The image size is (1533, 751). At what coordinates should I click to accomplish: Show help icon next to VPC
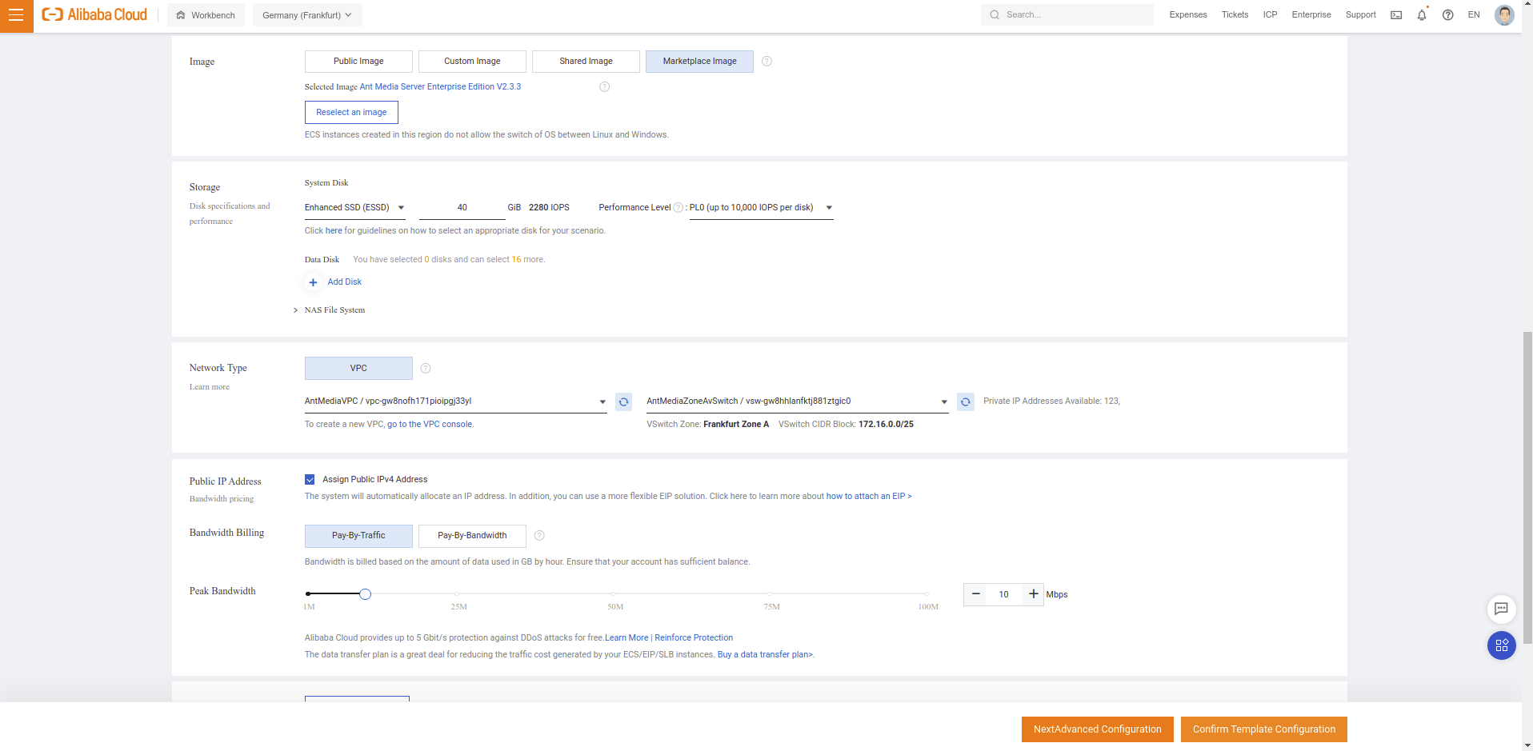(426, 369)
